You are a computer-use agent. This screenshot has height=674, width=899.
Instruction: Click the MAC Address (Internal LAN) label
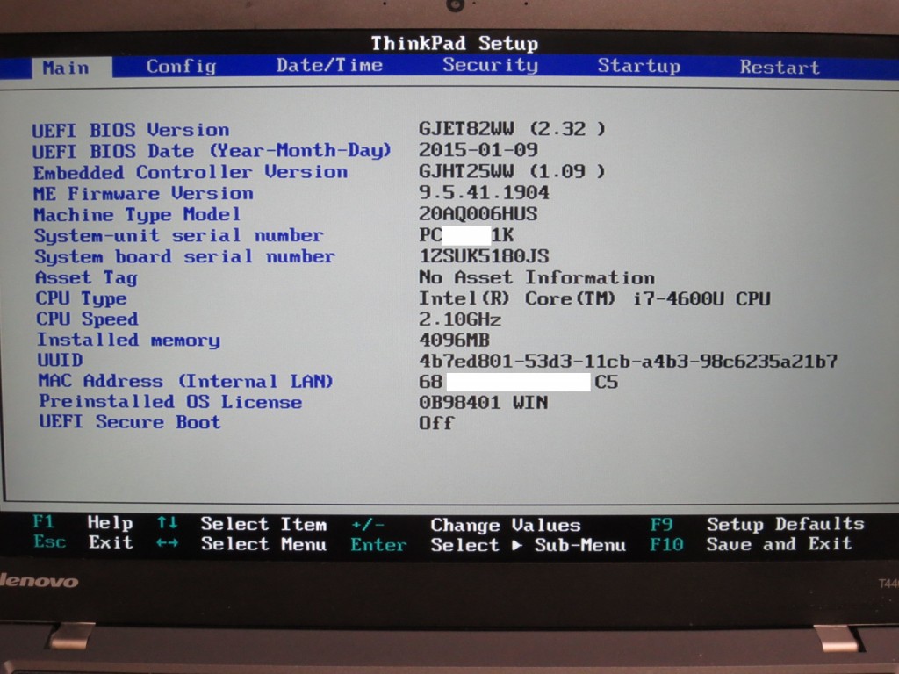(186, 381)
